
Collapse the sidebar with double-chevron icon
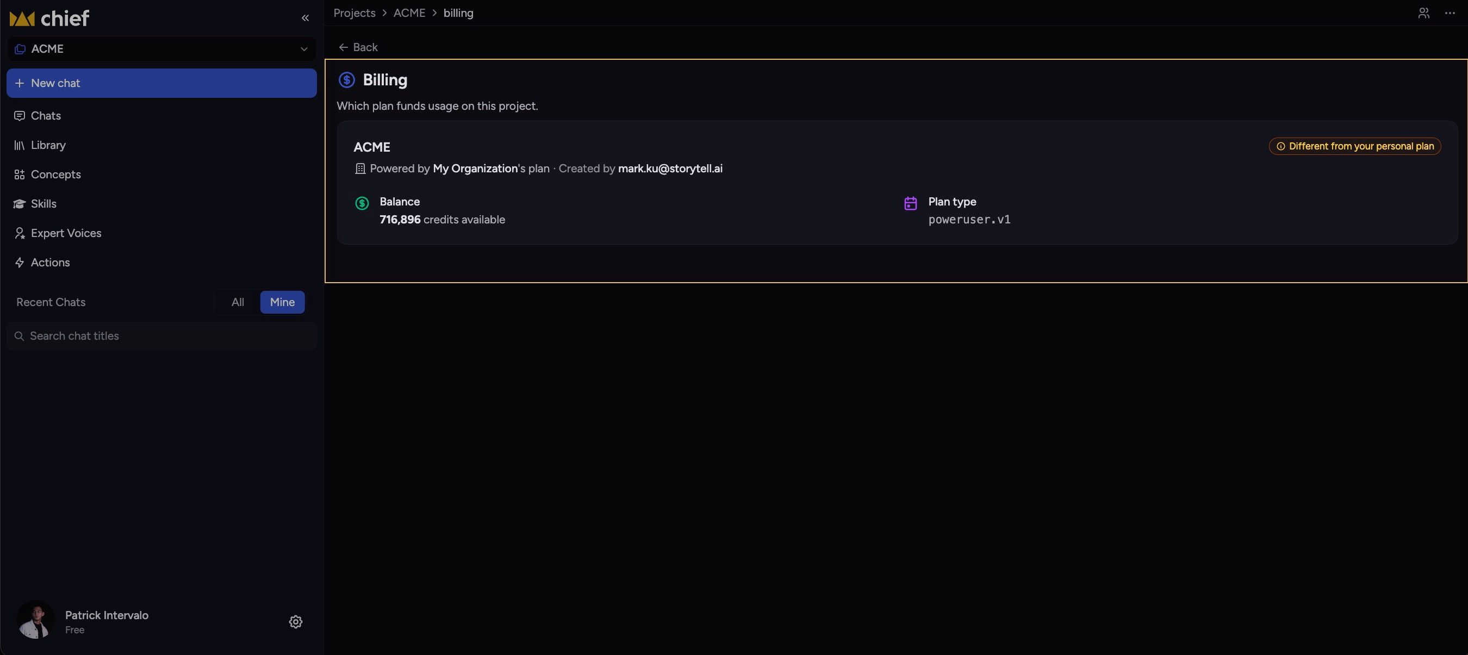coord(306,18)
